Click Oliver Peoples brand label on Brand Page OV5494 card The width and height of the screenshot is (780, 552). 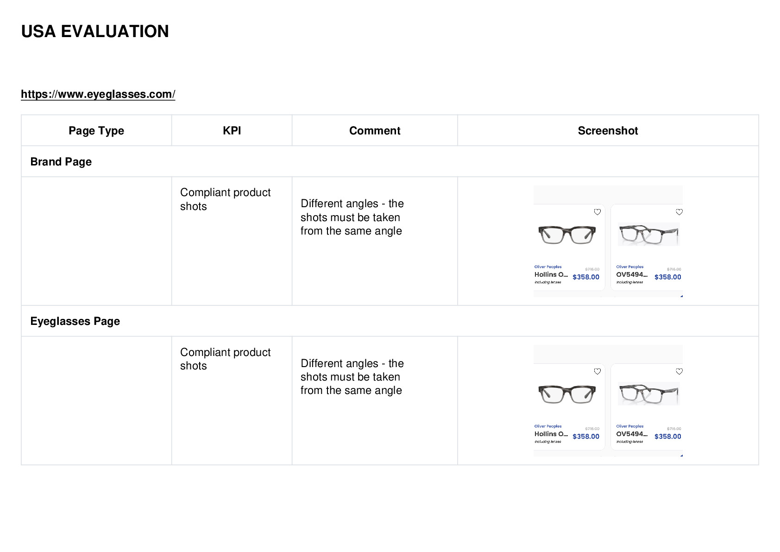point(630,267)
